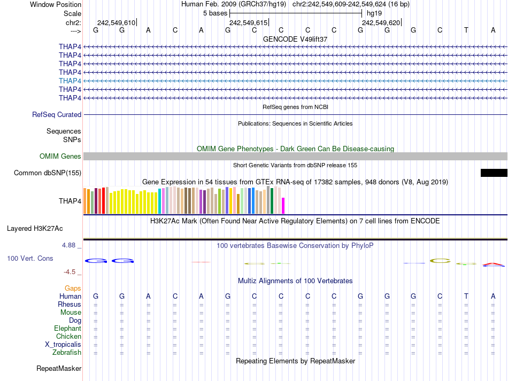Click '100 vertebrates Basewise Conservation by PhyloP' title
The image size is (508, 381).
[295, 246]
